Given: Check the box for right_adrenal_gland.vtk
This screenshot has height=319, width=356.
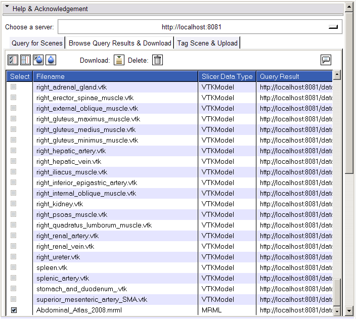Looking at the screenshot, I should [x=14, y=87].
